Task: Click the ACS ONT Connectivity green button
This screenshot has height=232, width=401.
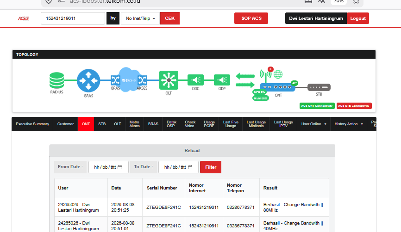Action: click(317, 106)
